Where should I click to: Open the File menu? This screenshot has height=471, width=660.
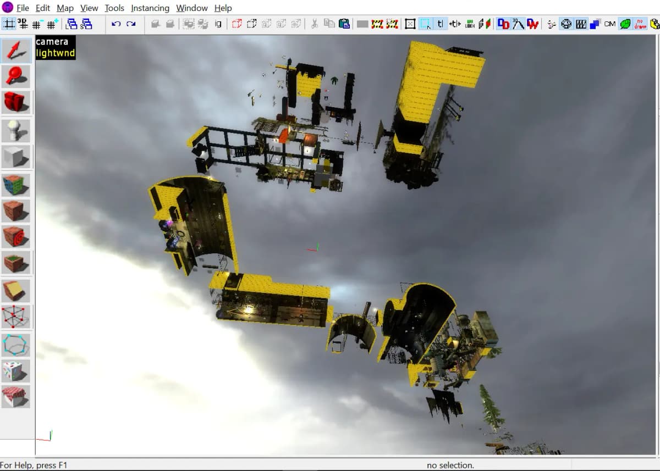pyautogui.click(x=23, y=8)
